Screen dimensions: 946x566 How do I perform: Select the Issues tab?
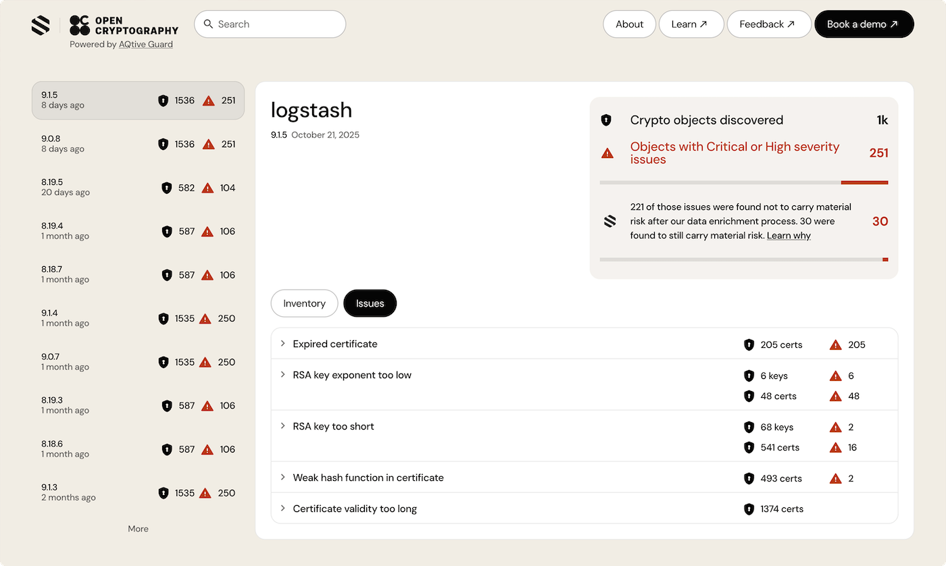point(370,303)
